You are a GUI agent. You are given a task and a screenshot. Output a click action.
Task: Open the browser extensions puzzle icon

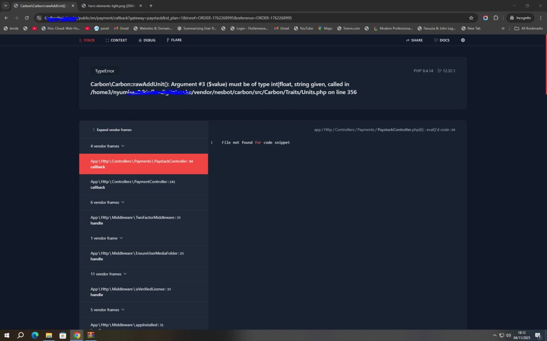[x=496, y=18]
